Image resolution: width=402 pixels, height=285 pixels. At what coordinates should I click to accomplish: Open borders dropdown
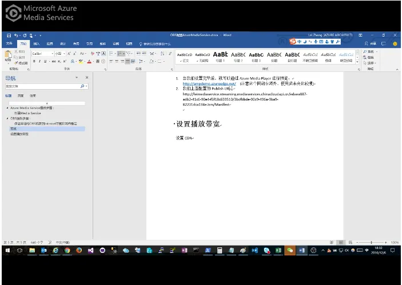(x=164, y=61)
